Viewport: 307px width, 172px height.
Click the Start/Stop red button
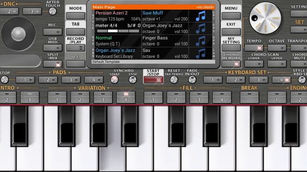pyautogui.click(x=153, y=80)
